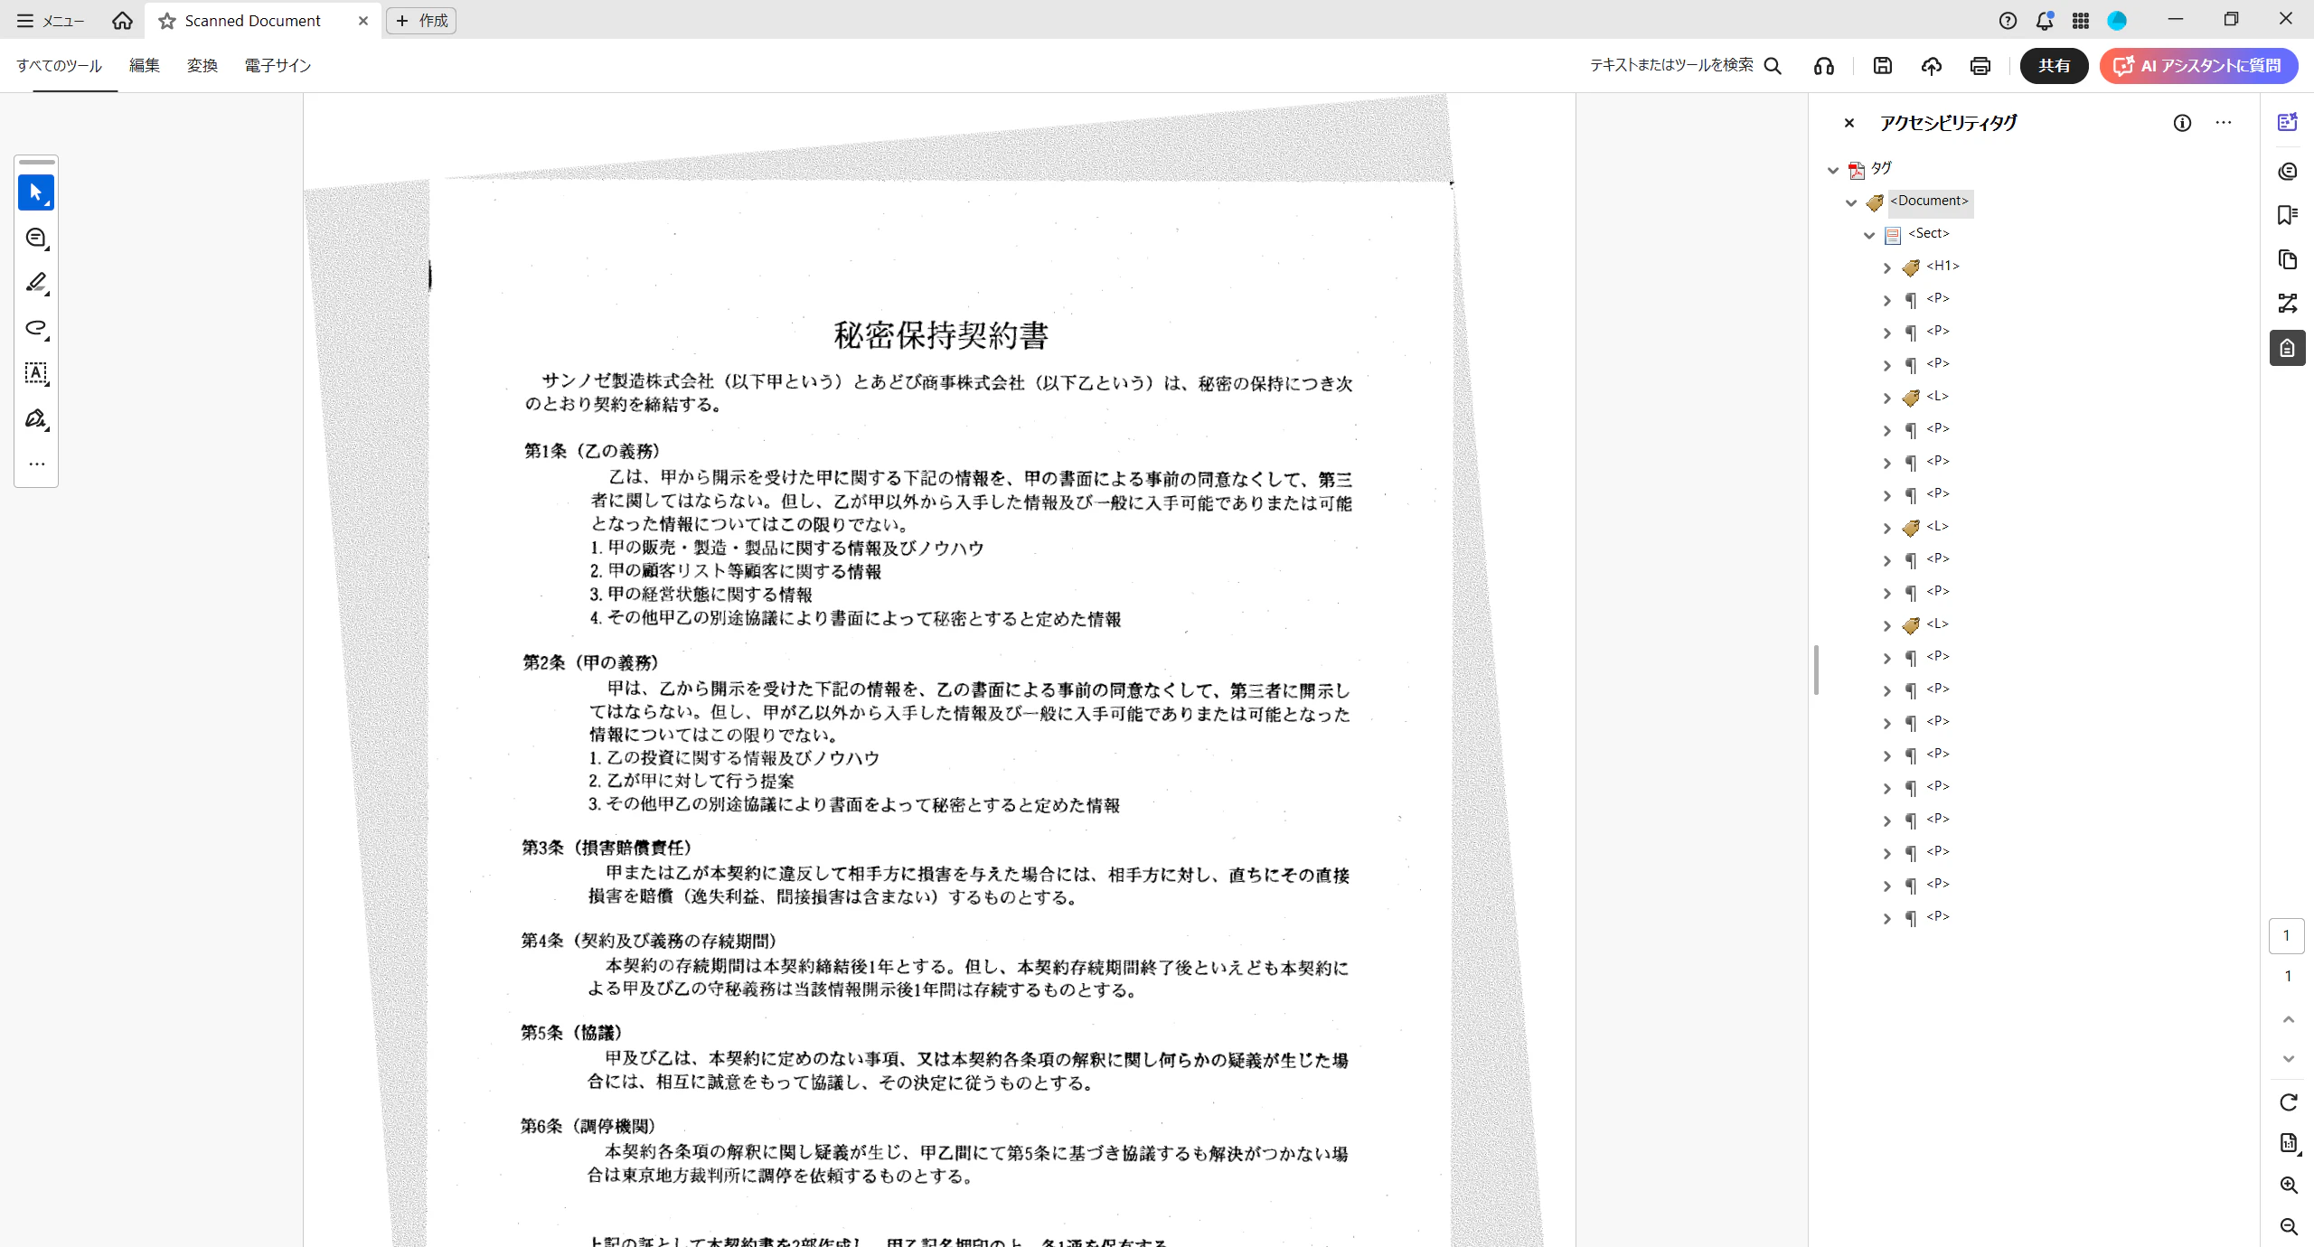Open AI アシスタントに質問
Image resolution: width=2314 pixels, height=1247 pixels.
tap(2198, 66)
